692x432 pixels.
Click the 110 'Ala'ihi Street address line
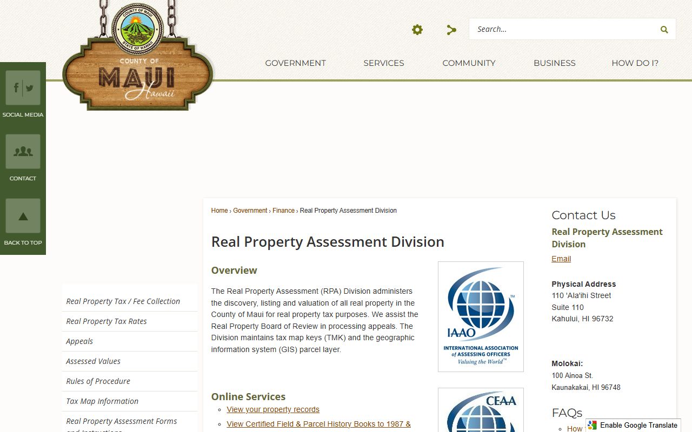pos(581,295)
